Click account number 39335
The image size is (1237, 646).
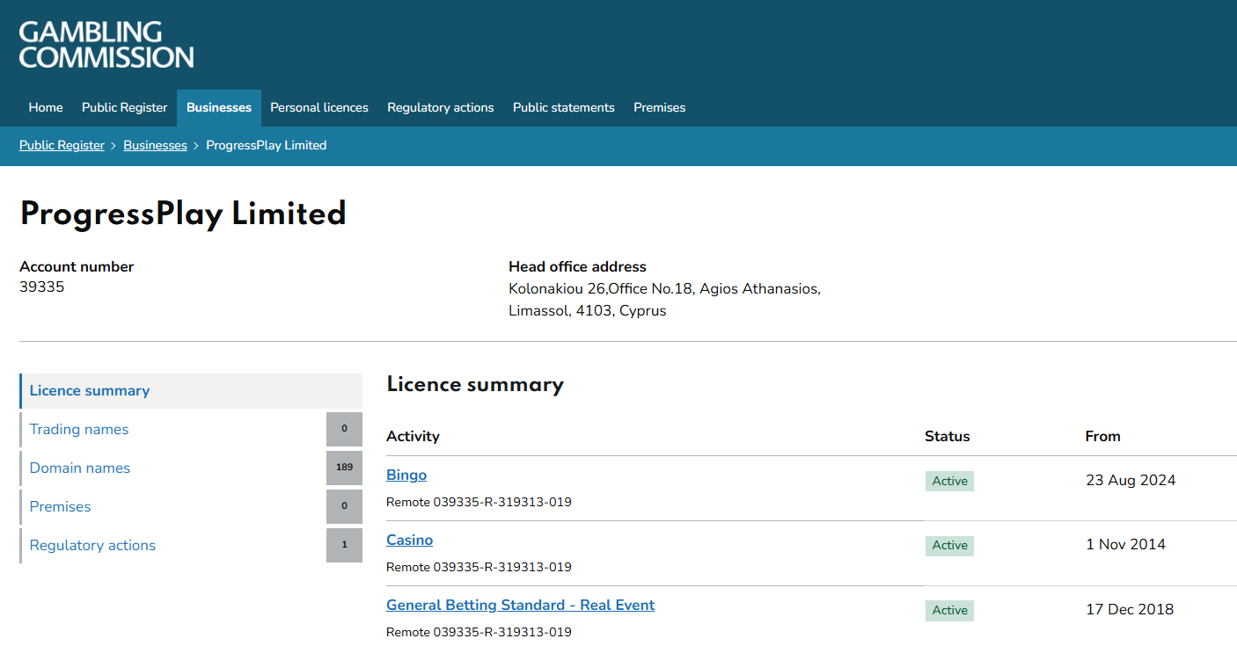click(x=42, y=287)
